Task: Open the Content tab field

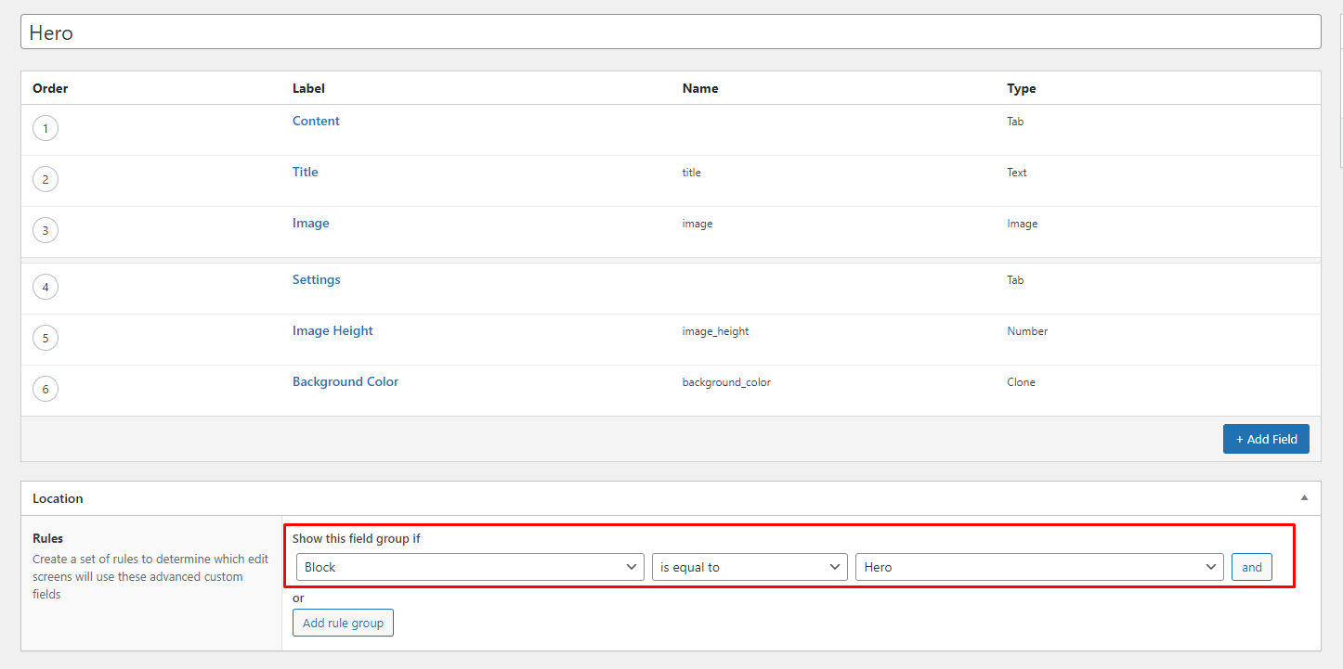Action: point(316,121)
